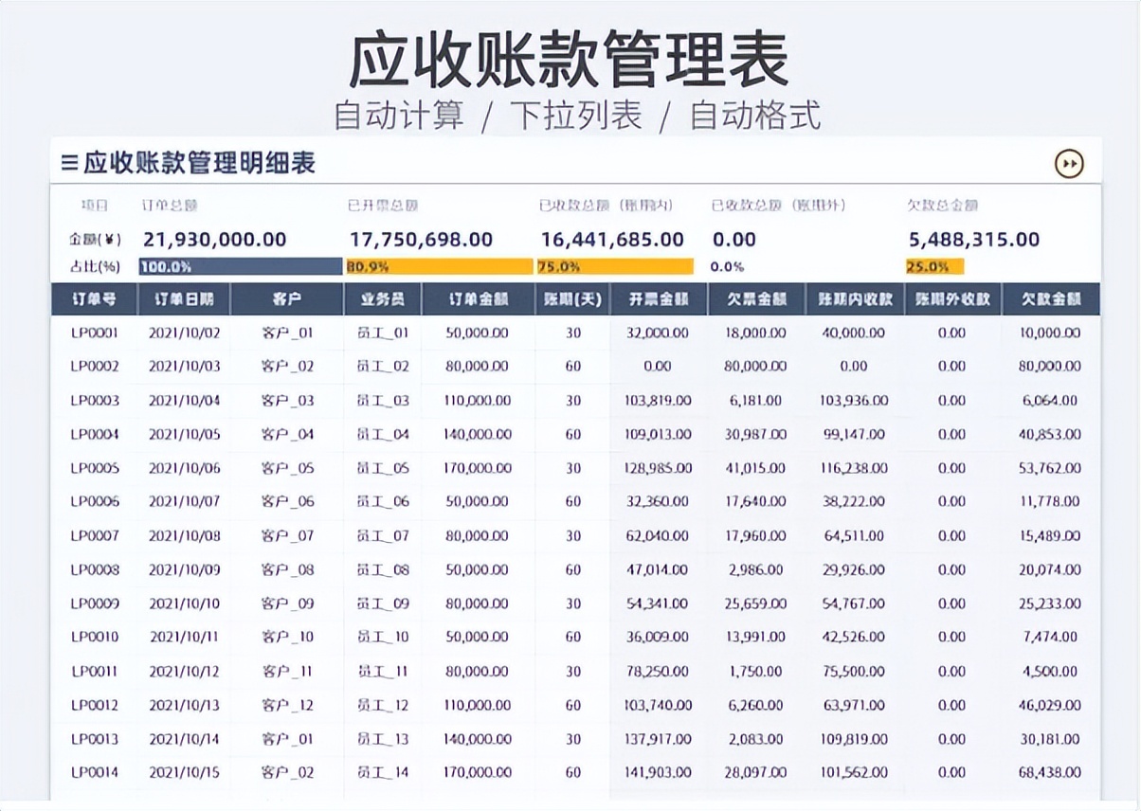Click the 订单日期 column header
Image resolution: width=1141 pixels, height=811 pixels.
[x=187, y=297]
